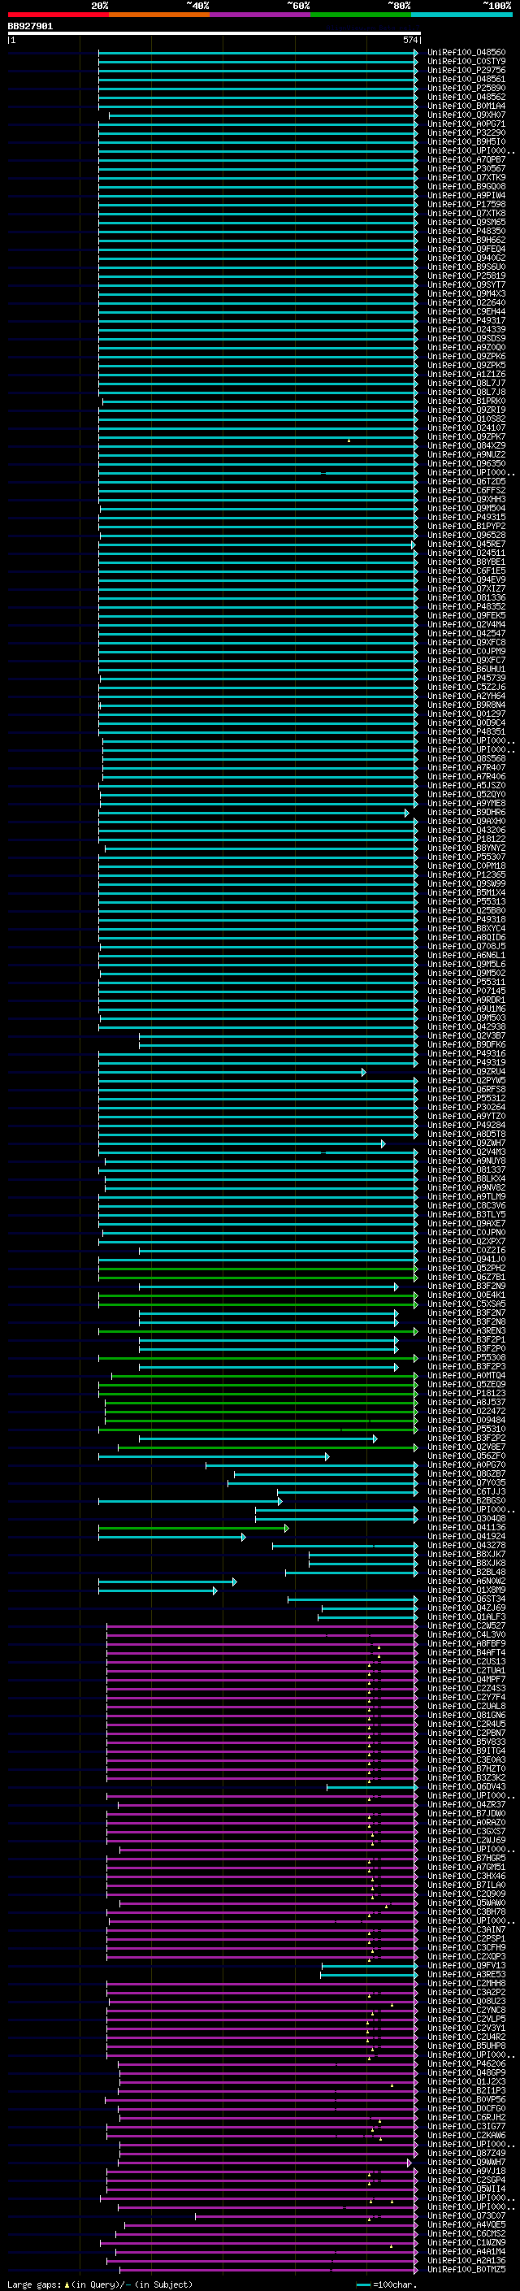Click the purple ~60% identity legend segment
This screenshot has width=520, height=2291.
pyautogui.click(x=261, y=15)
